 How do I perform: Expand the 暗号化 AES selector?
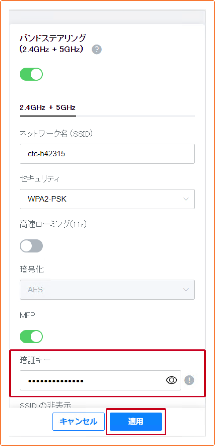107,289
